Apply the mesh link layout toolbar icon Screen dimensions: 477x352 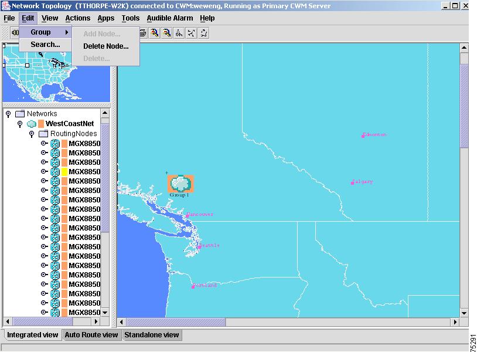191,33
